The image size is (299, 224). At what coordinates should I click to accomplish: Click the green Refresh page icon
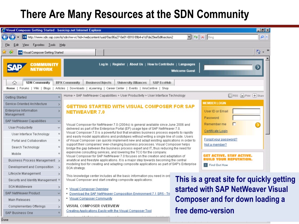pyautogui.click(x=196, y=37)
